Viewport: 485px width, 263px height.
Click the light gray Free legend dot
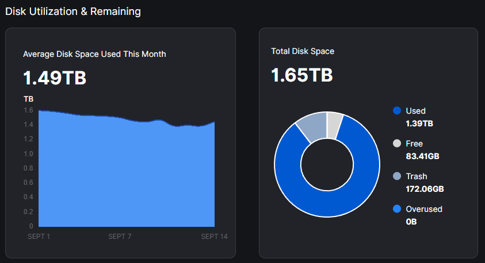click(x=396, y=144)
